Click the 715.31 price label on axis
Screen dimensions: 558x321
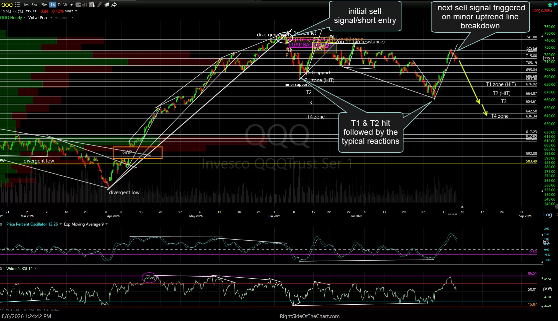[x=549, y=58]
